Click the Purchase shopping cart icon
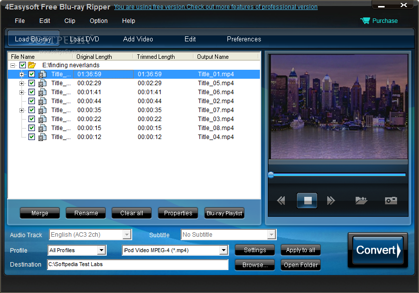The height and width of the screenshot is (293, 419). pos(365,20)
